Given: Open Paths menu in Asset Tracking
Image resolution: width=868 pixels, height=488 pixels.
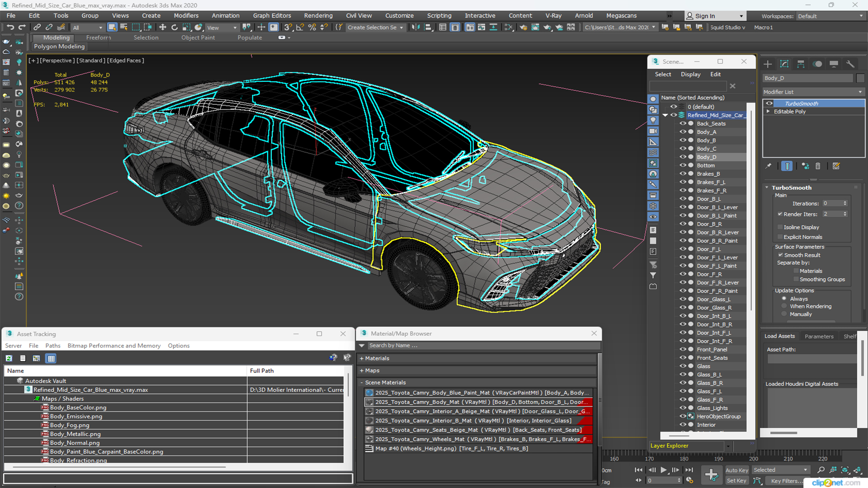Looking at the screenshot, I should [53, 346].
